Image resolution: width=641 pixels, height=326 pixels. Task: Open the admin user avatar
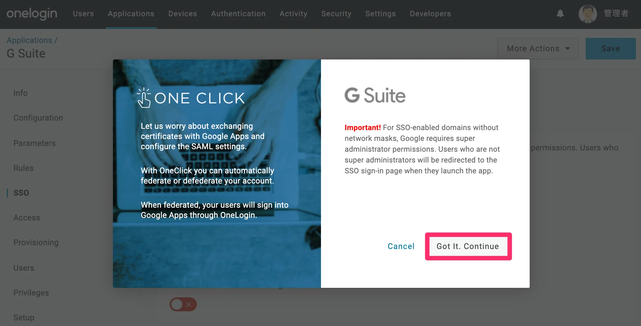coord(588,14)
